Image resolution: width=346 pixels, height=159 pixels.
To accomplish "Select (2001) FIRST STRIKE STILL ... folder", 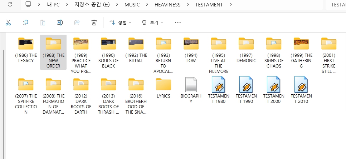I will [x=329, y=55].
